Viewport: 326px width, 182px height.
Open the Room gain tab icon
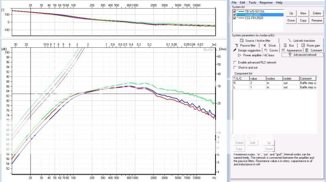point(303,45)
